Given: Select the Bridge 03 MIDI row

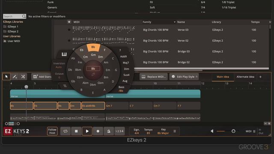Looking at the screenshot, I should tap(161, 51).
